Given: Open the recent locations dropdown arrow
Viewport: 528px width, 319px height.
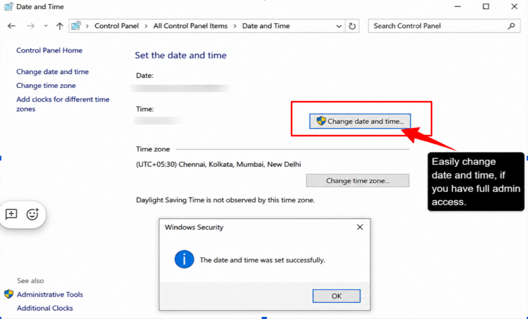Looking at the screenshot, I should point(46,26).
